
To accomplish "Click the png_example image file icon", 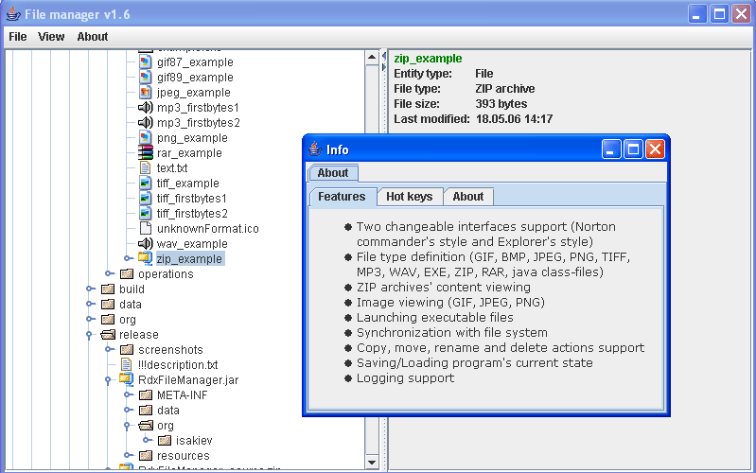I will click(x=145, y=137).
